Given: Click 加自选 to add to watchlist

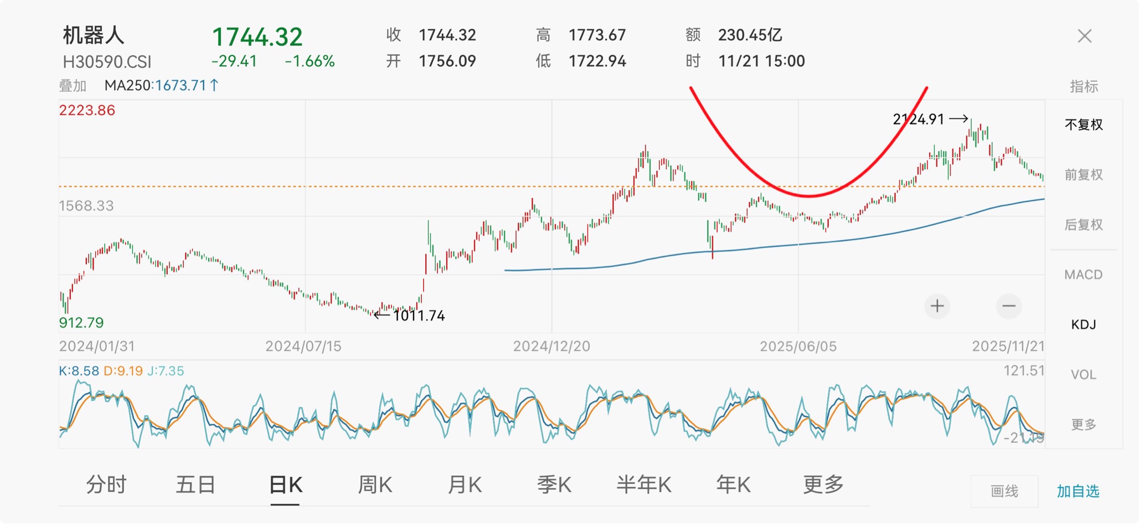Looking at the screenshot, I should click(x=1078, y=491).
